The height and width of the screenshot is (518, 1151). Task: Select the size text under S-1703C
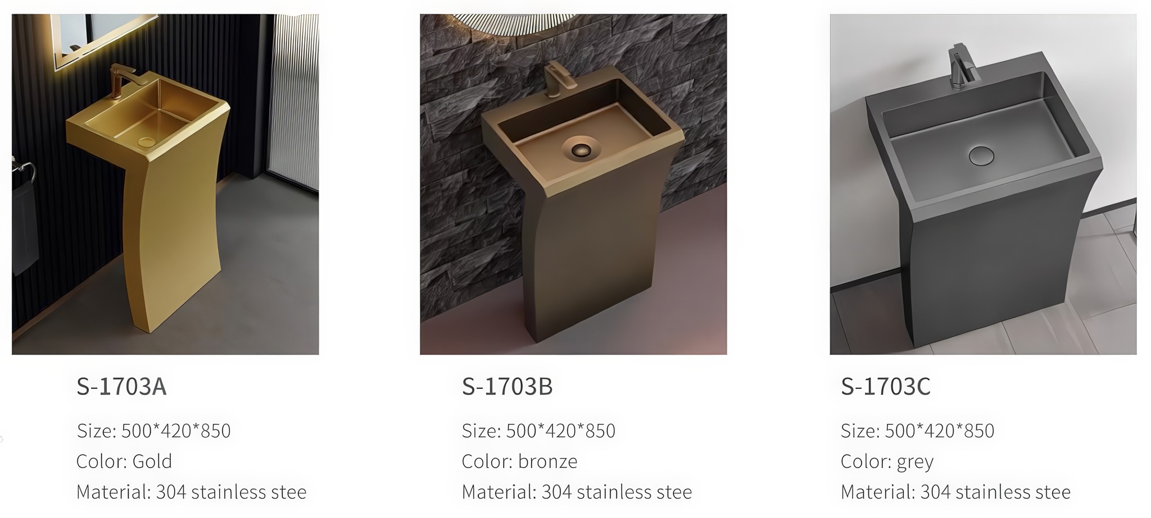pos(917,431)
